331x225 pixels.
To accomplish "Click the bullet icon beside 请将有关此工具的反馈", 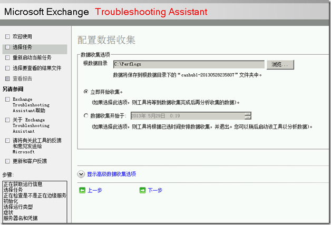I will click(7, 140).
